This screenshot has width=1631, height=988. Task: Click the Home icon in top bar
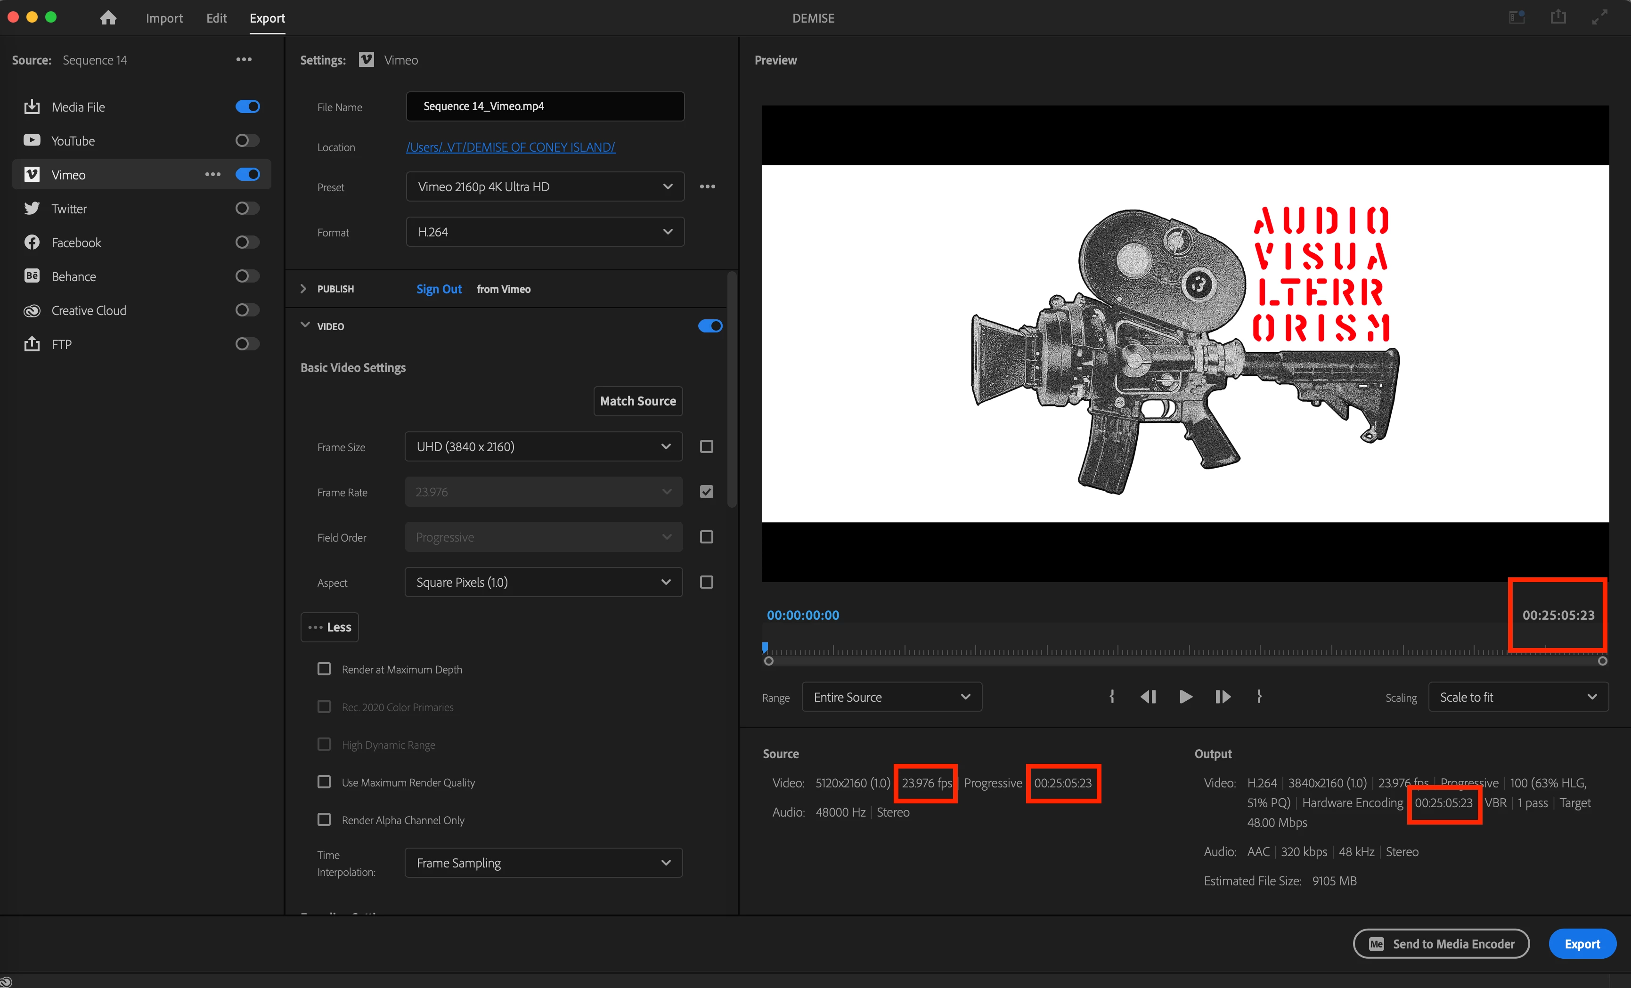(x=108, y=18)
